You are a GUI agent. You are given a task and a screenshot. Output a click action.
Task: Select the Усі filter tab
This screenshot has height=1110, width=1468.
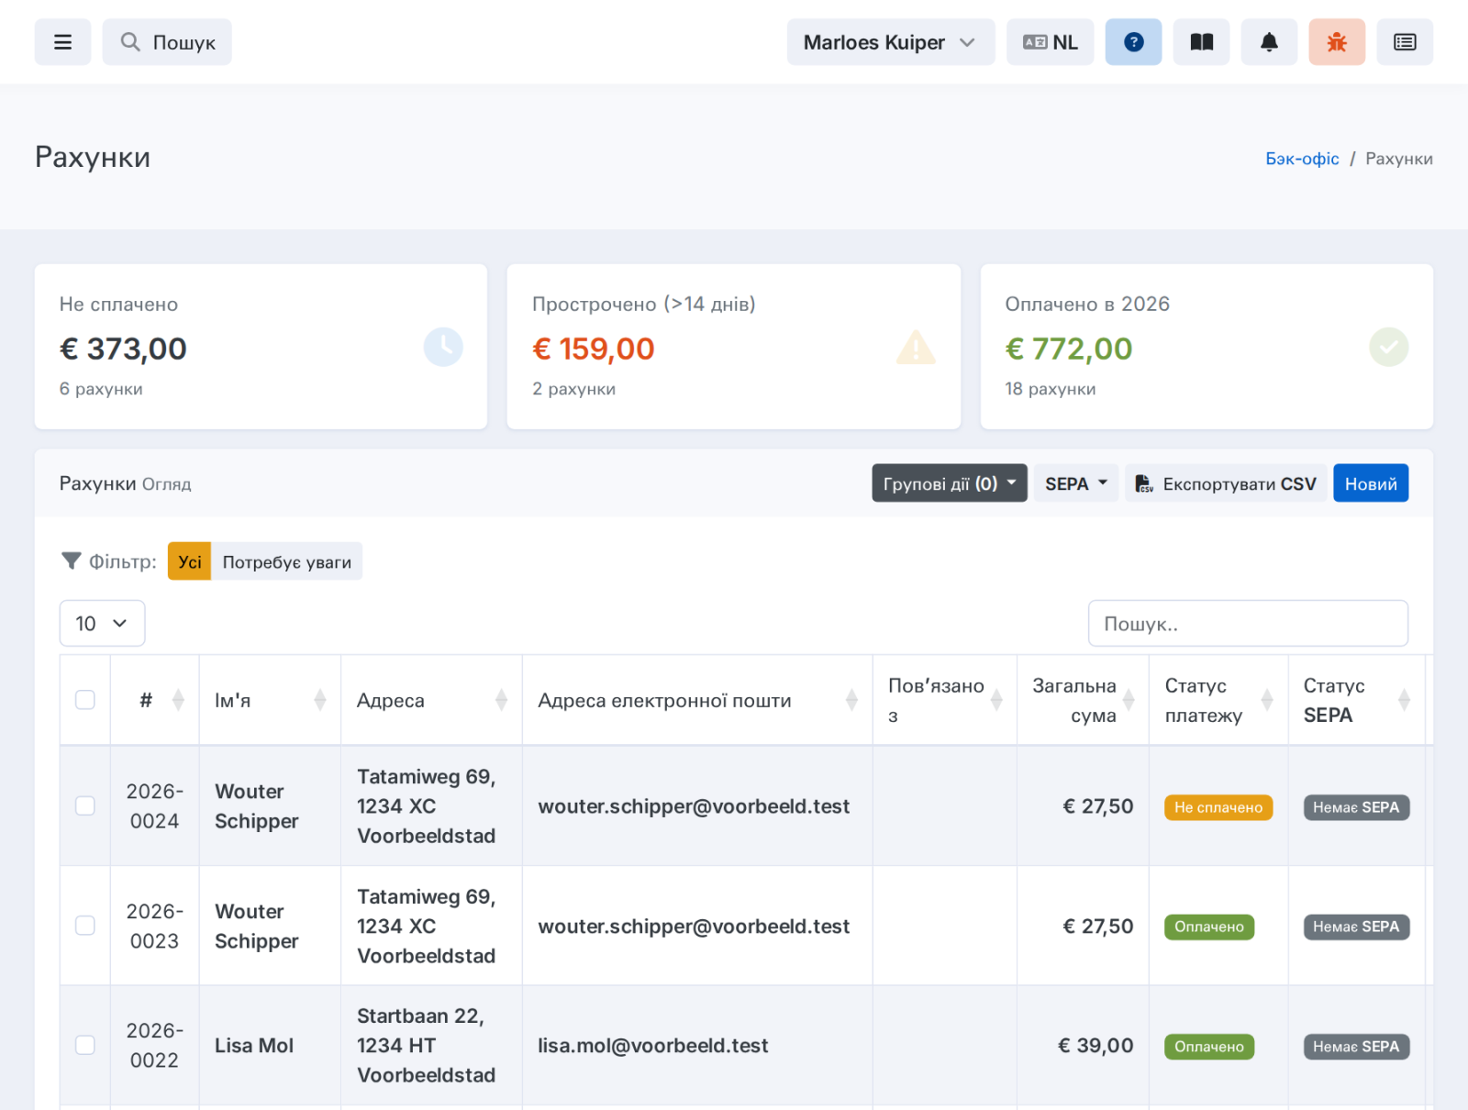[x=189, y=561]
